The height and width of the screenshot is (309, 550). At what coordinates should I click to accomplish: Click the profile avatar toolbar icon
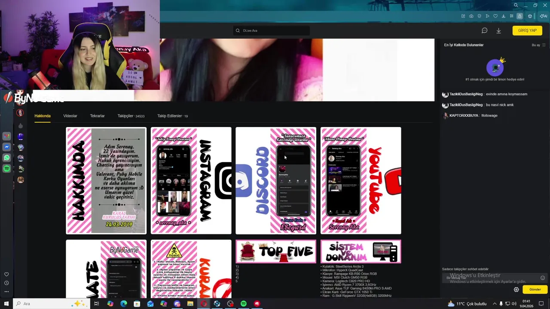[x=519, y=16]
